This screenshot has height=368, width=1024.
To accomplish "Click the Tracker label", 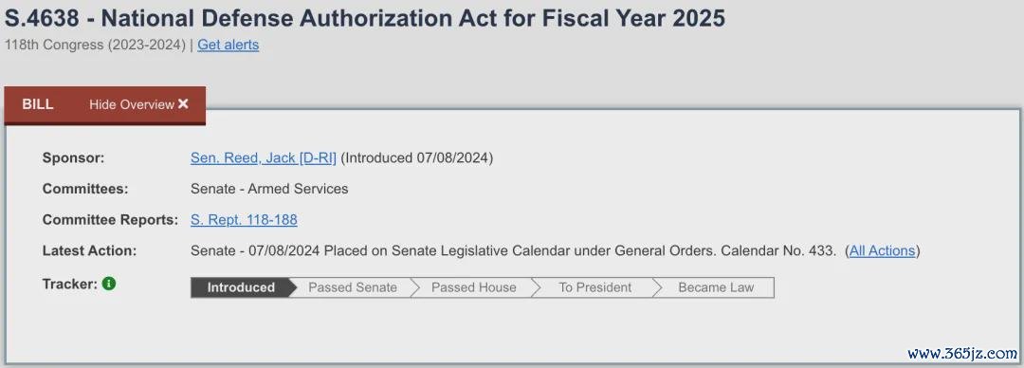I will point(70,285).
